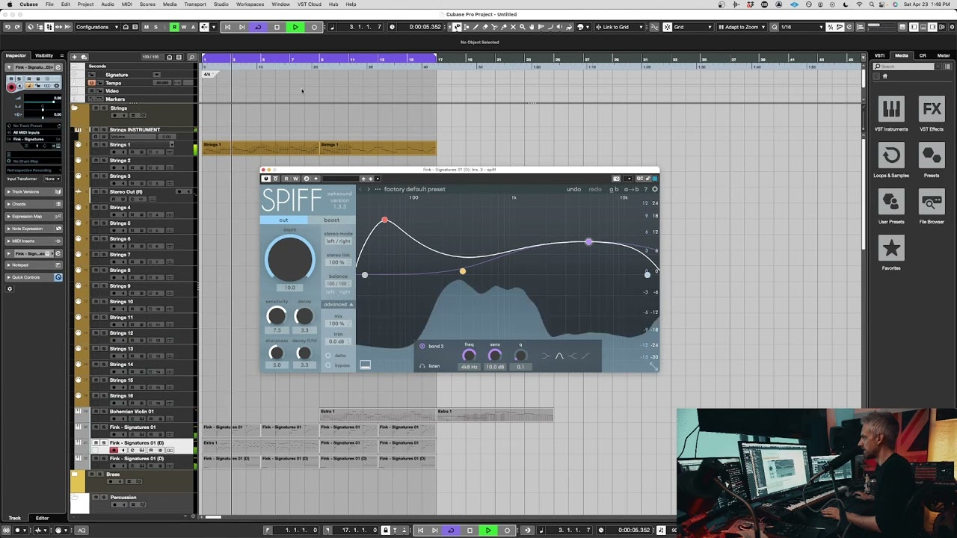Click plugin snapshot camera icon

[616, 179]
